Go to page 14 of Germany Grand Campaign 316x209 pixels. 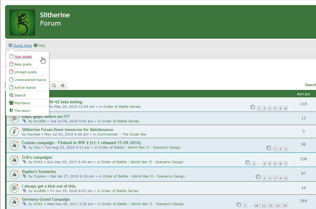coord(285,205)
